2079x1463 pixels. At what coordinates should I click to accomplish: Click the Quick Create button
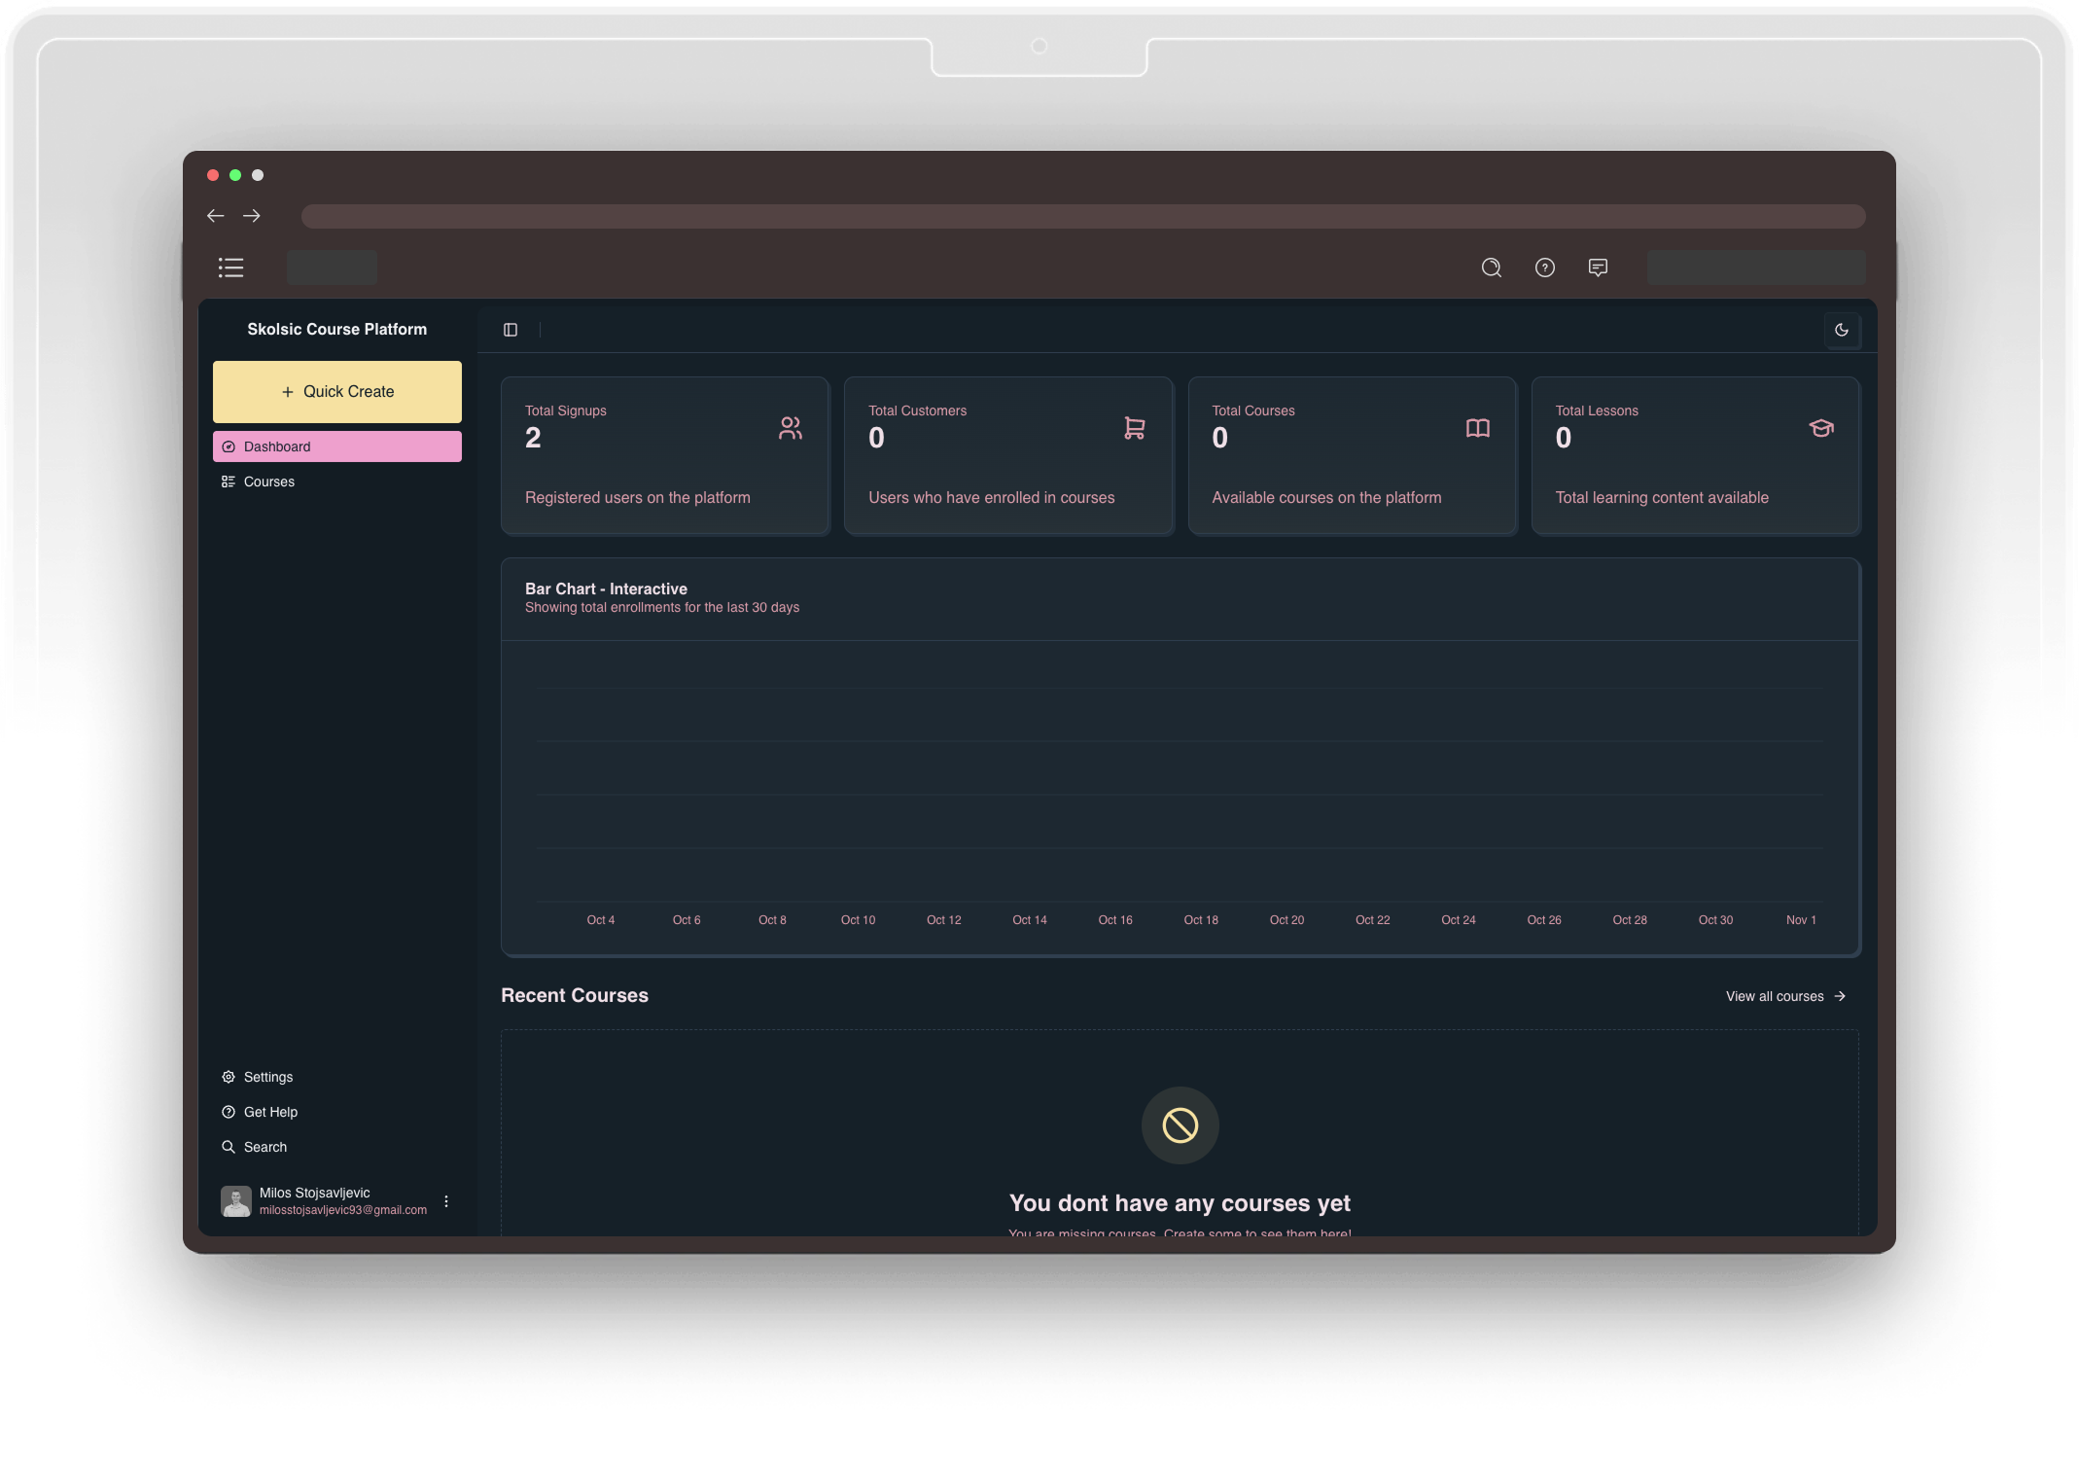pyautogui.click(x=337, y=392)
